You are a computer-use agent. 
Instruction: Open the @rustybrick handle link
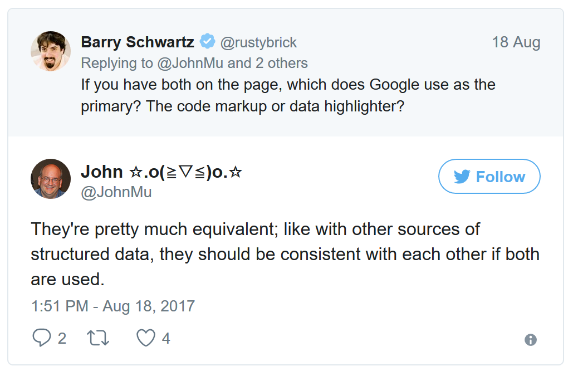point(258,42)
